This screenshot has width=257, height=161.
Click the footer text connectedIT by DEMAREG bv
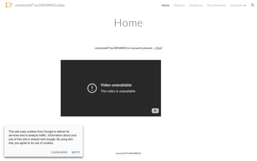pos(128,153)
